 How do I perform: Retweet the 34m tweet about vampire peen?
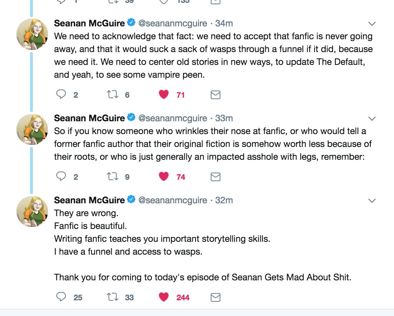coord(113,95)
